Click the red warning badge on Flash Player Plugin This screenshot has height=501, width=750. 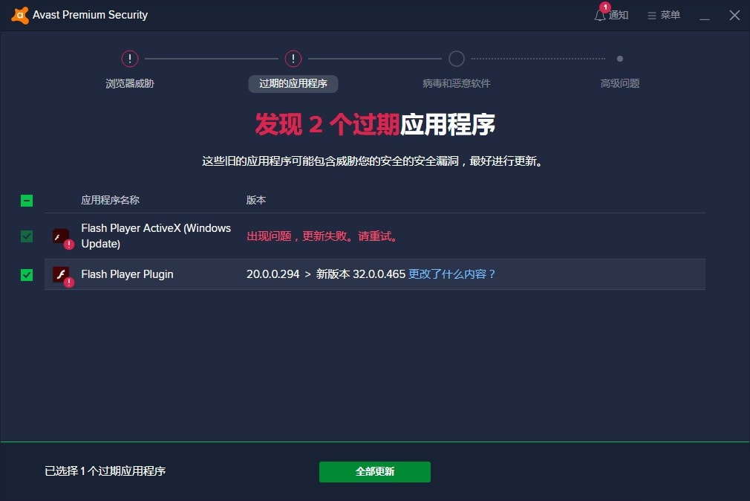click(x=68, y=281)
